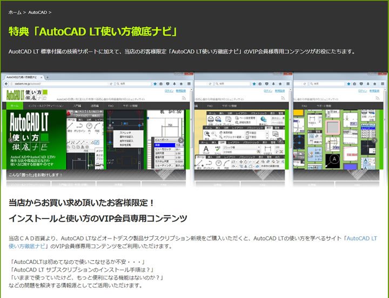Click the green 特典 AutoCAD LT使い方徹底ナビ heading
Image resolution: width=389 pixels, height=298 pixels.
point(93,31)
